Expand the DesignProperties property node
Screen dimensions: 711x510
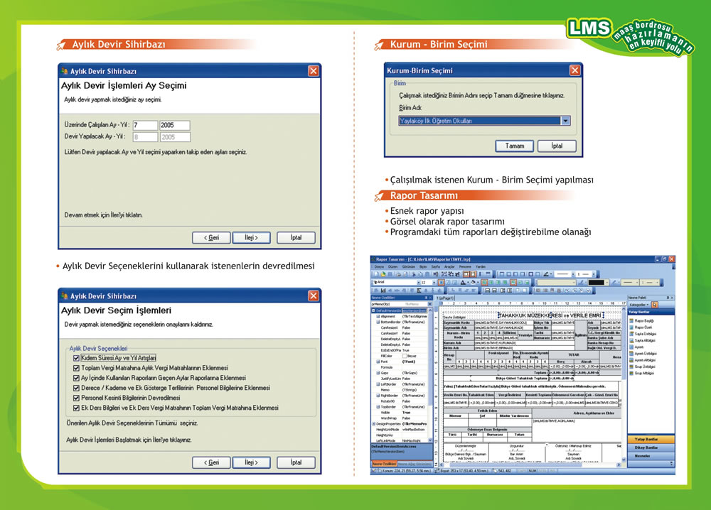pos(374,423)
